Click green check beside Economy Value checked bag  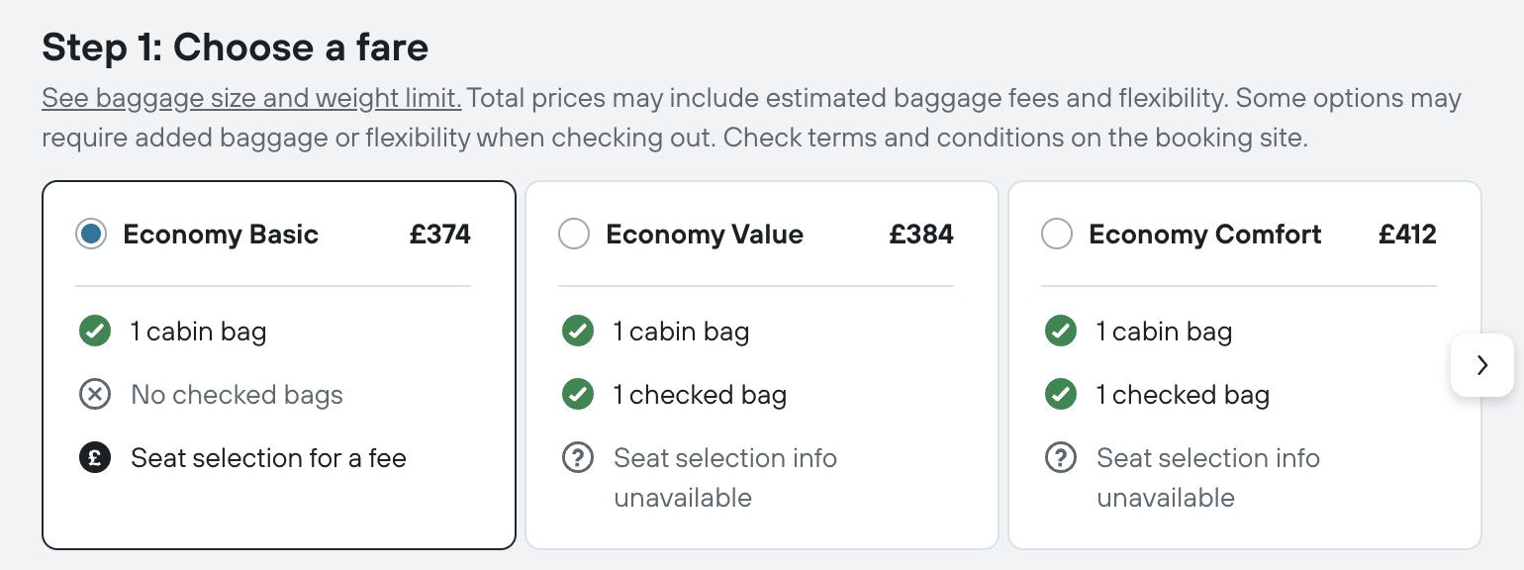[578, 395]
